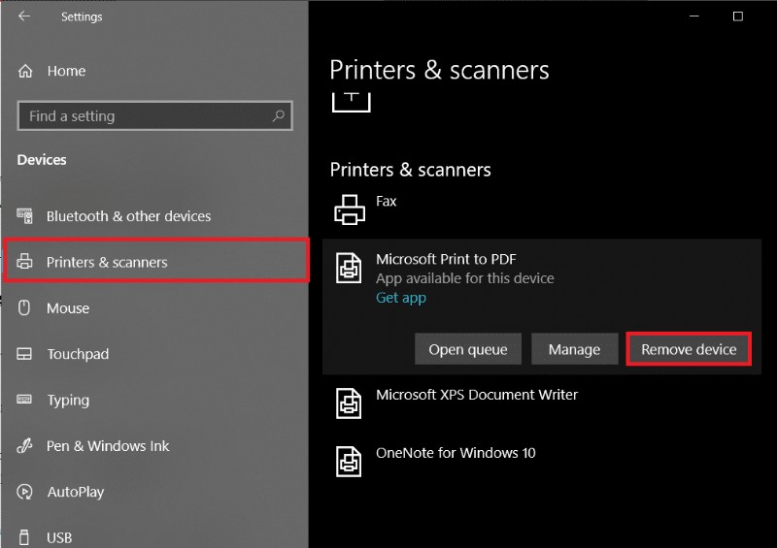Image resolution: width=777 pixels, height=548 pixels.
Task: Click the back arrow in Settings
Action: pyautogui.click(x=23, y=16)
